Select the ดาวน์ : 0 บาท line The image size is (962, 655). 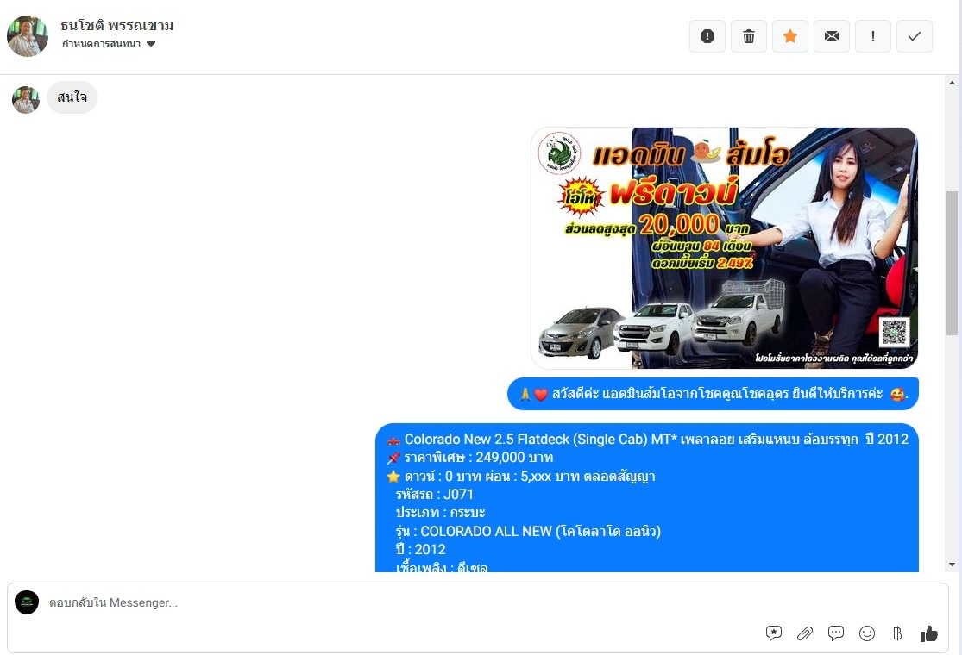520,476
